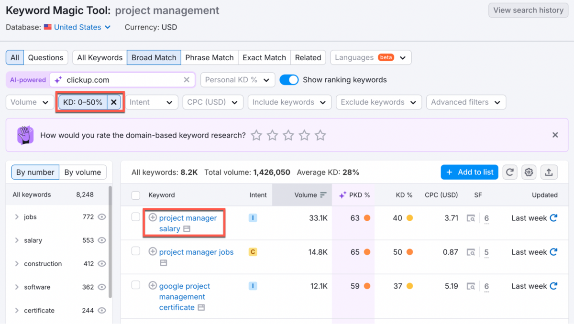
Task: Click the clickup.com domain input field
Action: 122,80
